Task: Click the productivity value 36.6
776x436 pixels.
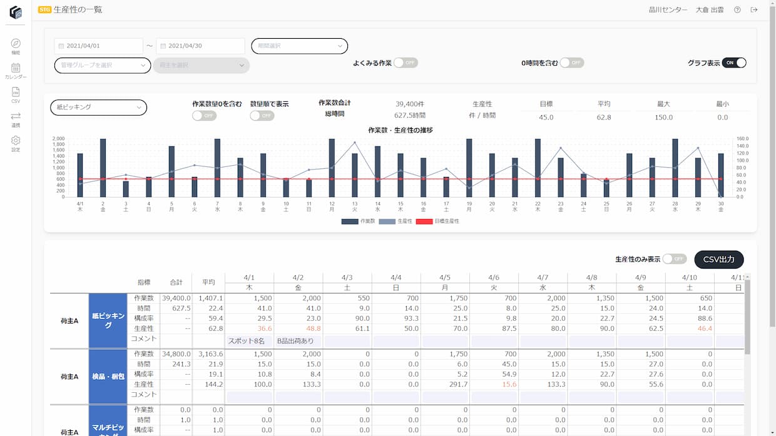Action: click(x=265, y=328)
